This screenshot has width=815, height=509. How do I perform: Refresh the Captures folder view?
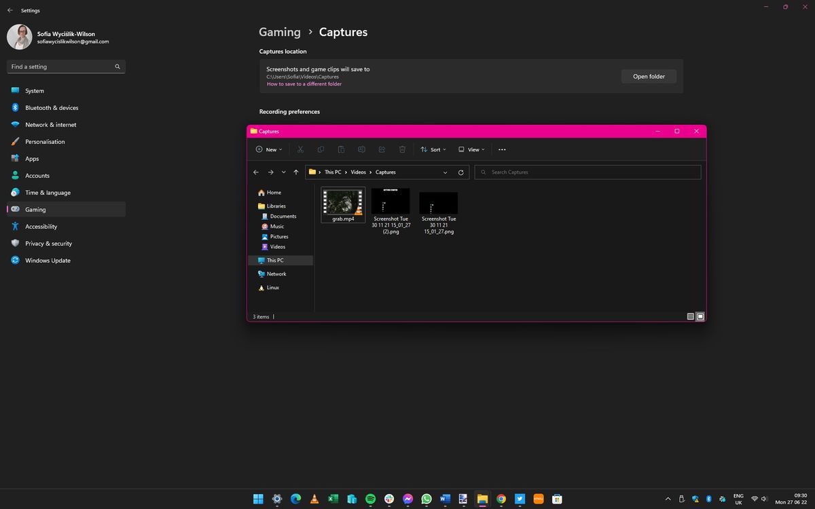pos(460,172)
